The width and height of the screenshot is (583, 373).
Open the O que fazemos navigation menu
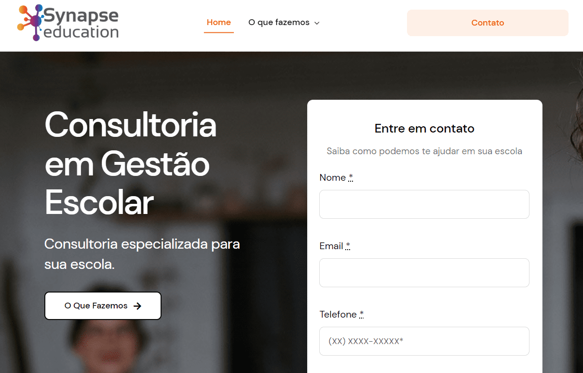(279, 23)
